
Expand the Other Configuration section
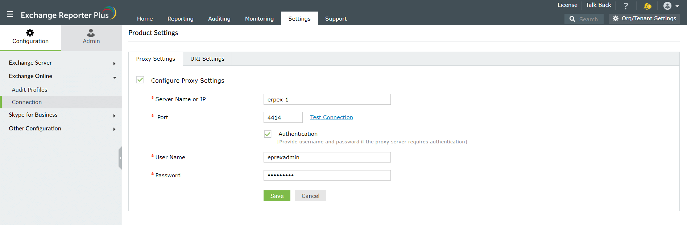point(114,129)
